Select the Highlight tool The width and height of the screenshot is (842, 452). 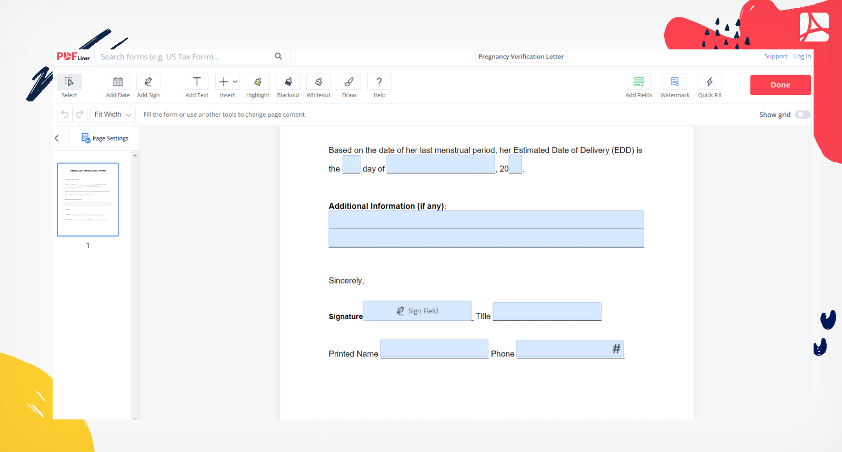click(x=258, y=86)
